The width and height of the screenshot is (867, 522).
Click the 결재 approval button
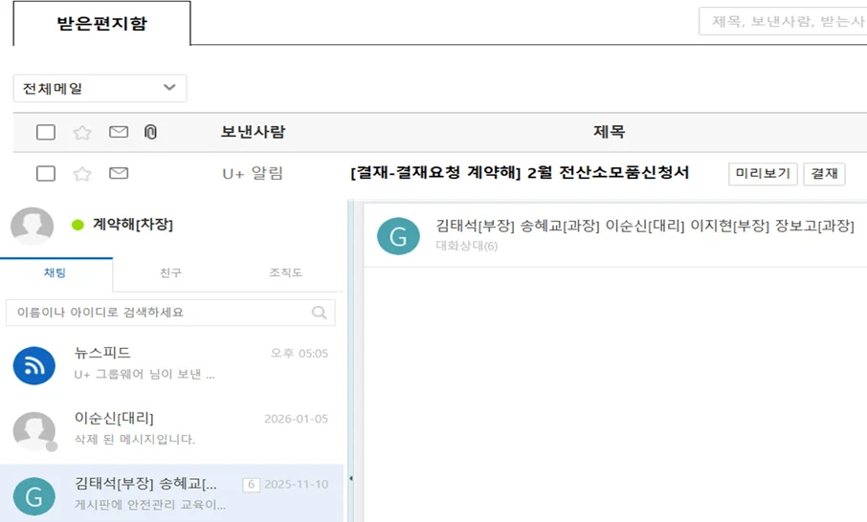click(824, 173)
